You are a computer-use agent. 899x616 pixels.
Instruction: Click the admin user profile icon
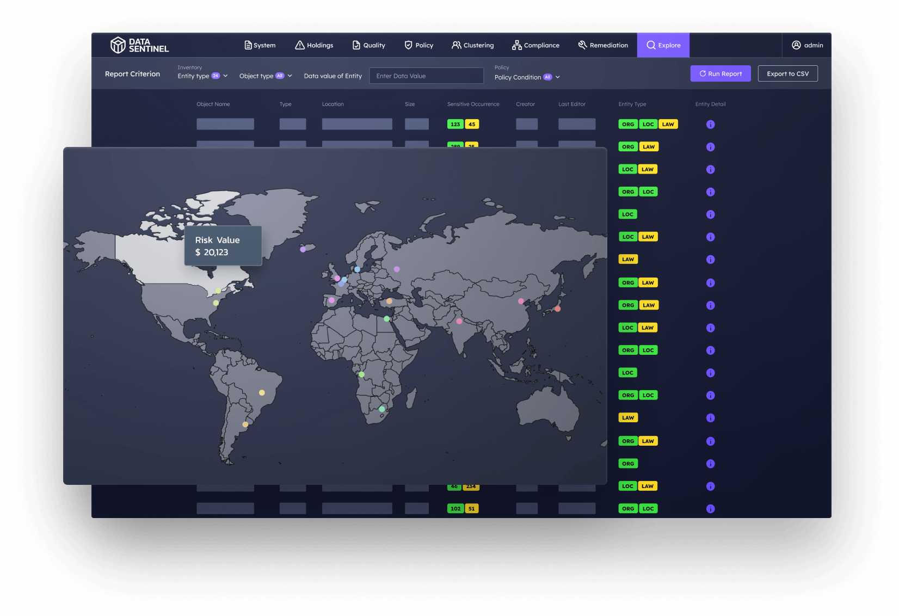[796, 45]
